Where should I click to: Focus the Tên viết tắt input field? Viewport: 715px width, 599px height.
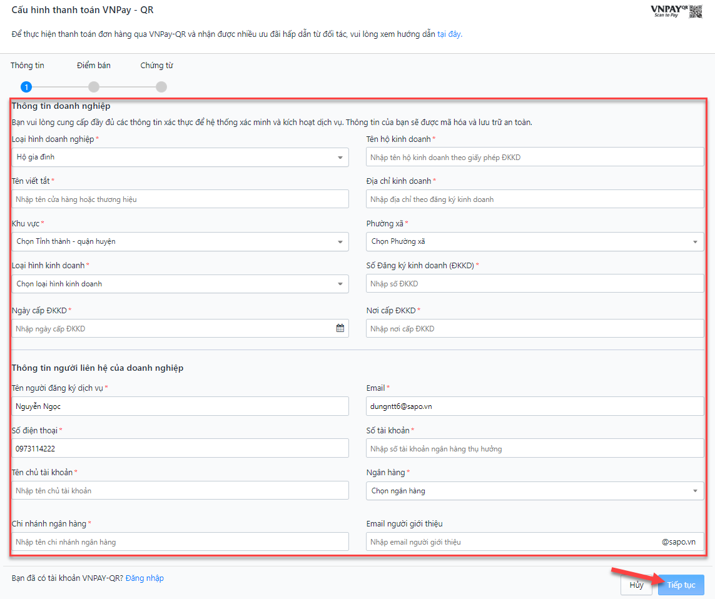point(180,199)
